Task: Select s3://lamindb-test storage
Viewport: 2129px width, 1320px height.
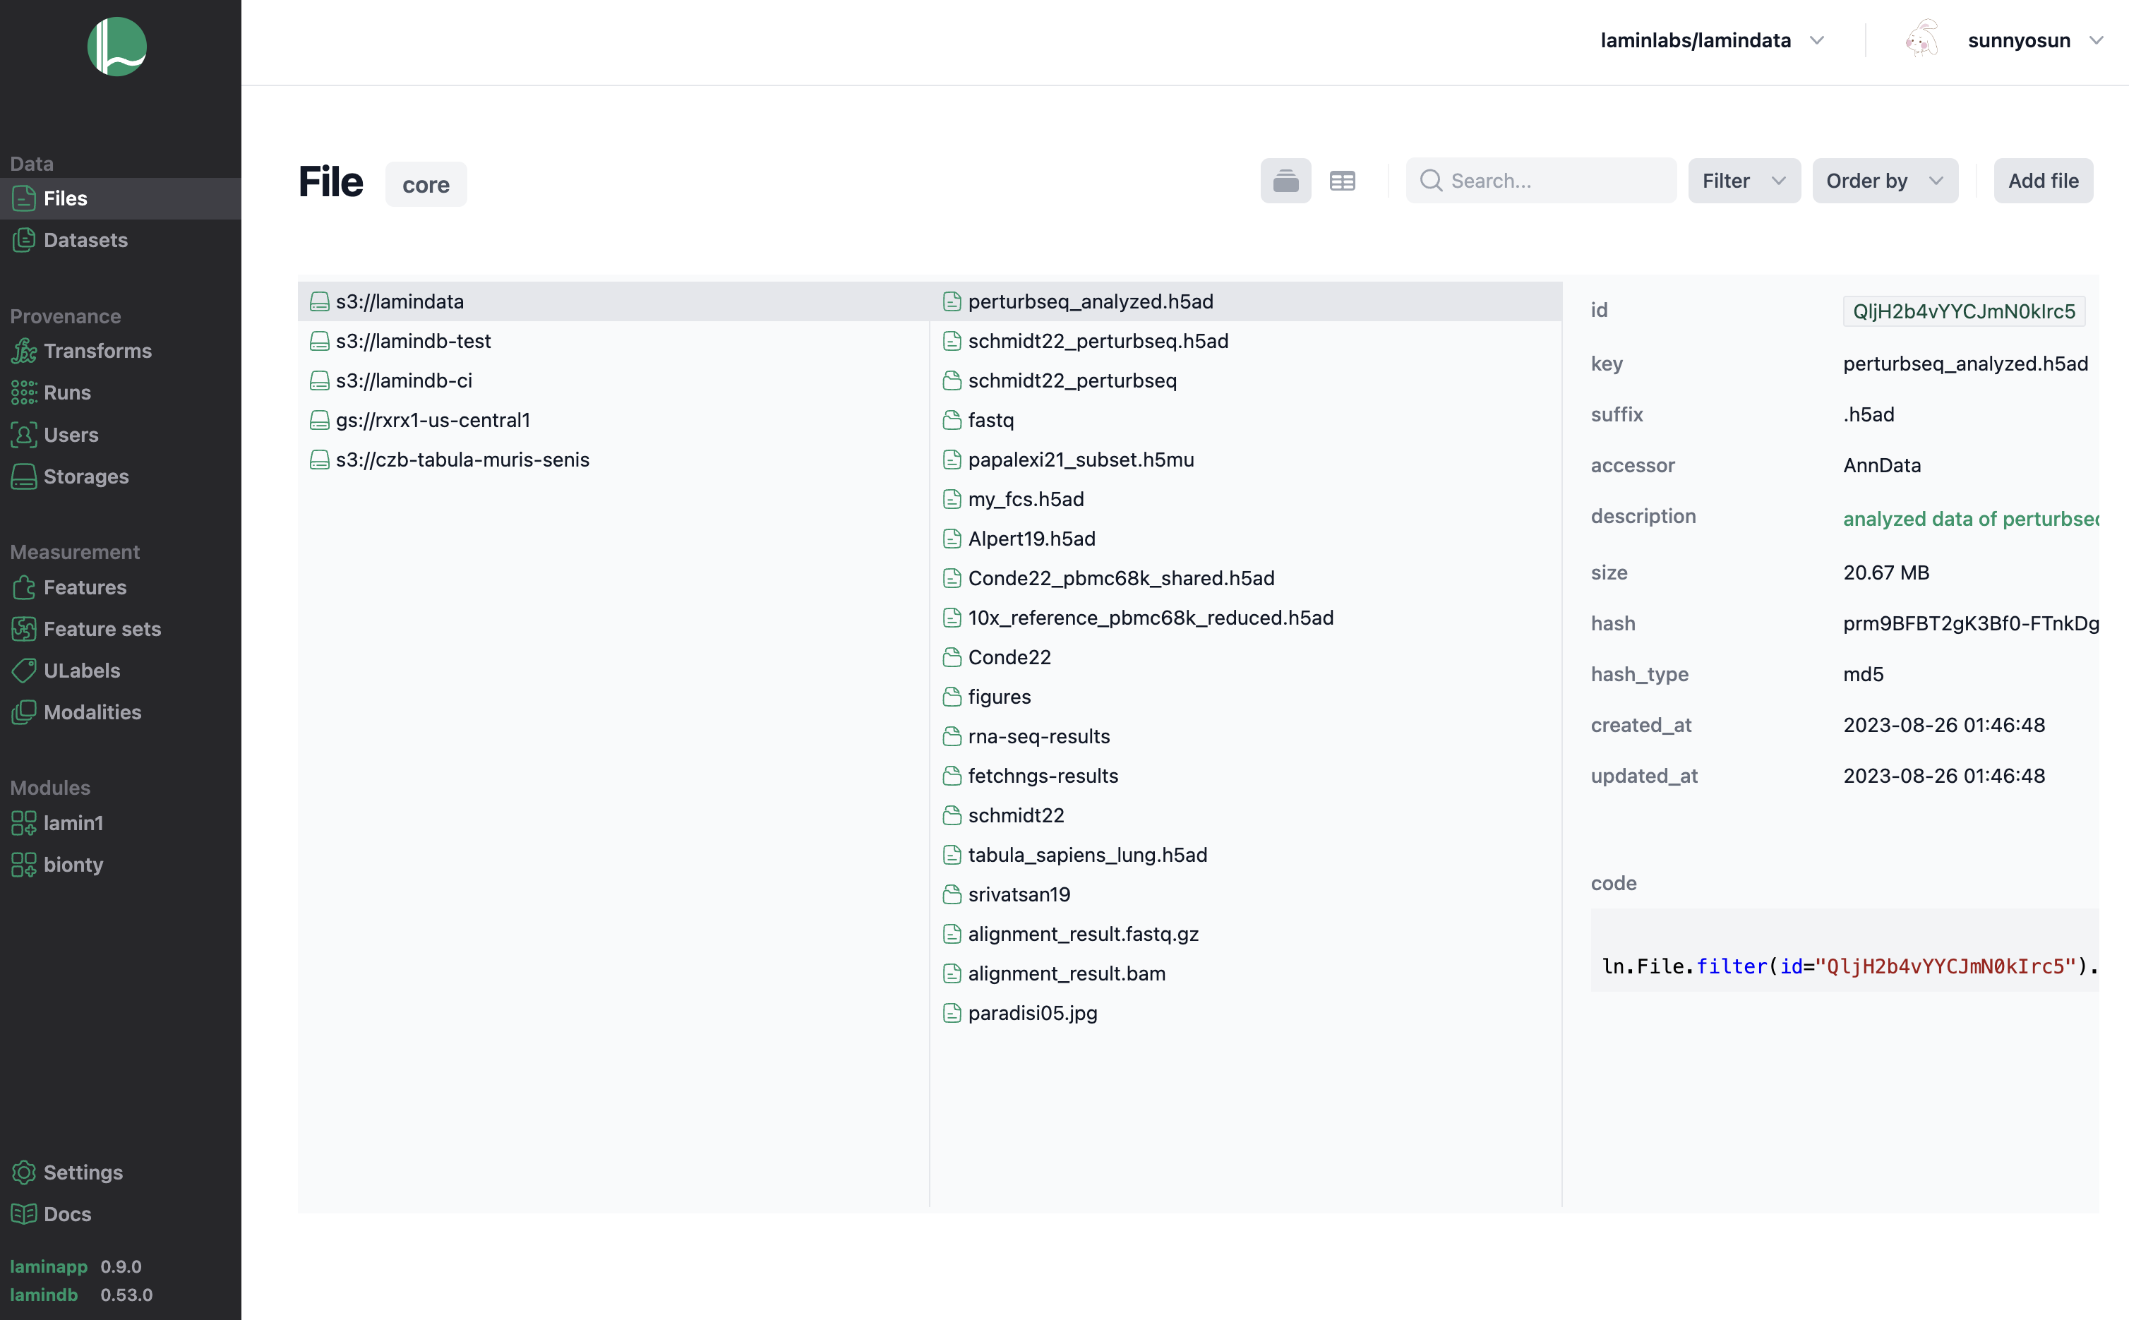Action: point(613,340)
